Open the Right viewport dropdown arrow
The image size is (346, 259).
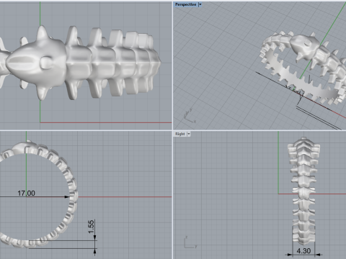(x=189, y=134)
